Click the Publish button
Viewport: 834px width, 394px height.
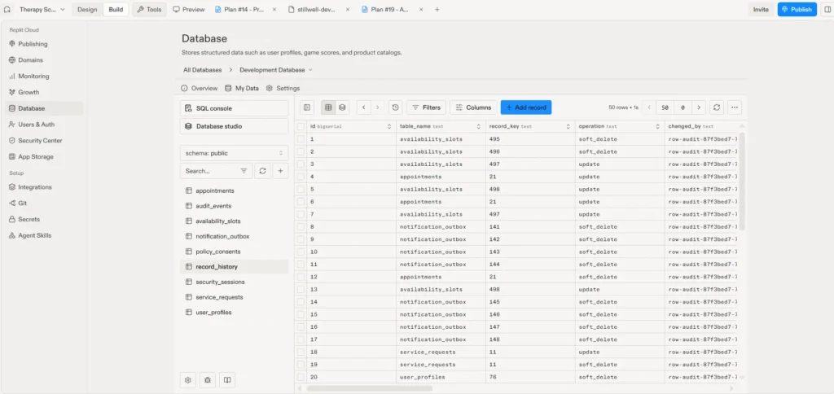(x=797, y=10)
